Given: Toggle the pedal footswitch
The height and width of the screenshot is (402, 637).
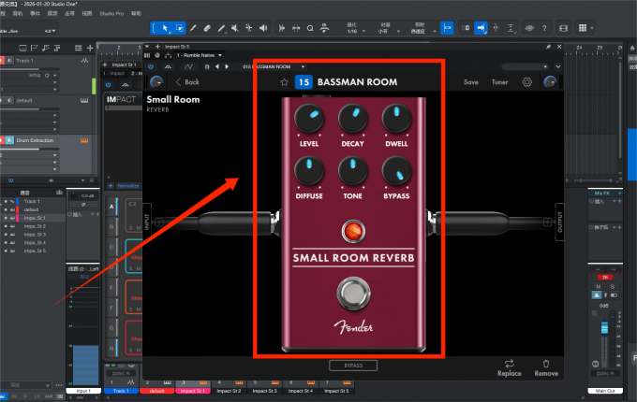Looking at the screenshot, I should point(353,293).
